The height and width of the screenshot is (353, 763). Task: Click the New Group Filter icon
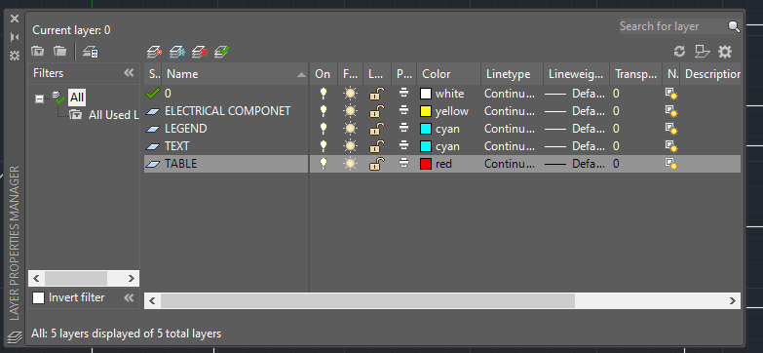click(x=59, y=51)
